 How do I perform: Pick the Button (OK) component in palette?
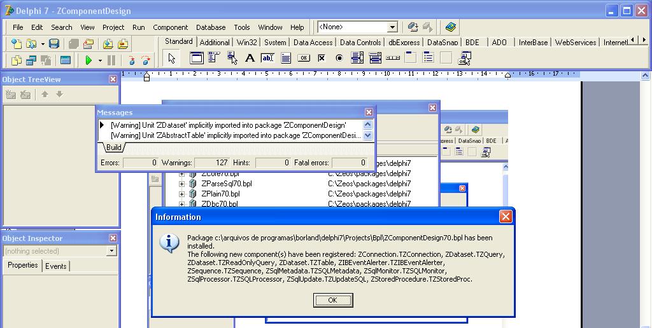click(x=304, y=58)
